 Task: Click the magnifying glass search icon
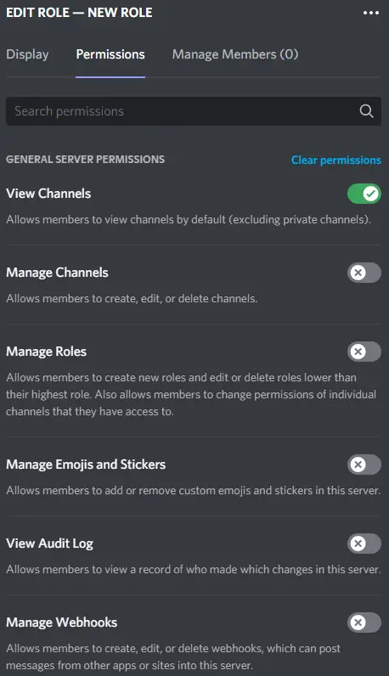(366, 111)
